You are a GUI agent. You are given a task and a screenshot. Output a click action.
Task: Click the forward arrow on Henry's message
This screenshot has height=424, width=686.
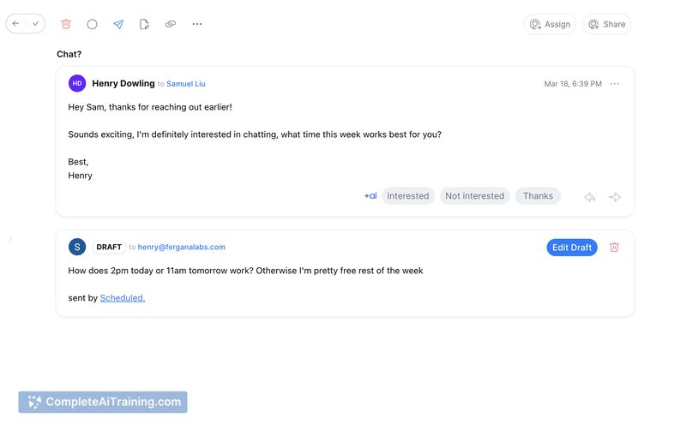(x=615, y=197)
